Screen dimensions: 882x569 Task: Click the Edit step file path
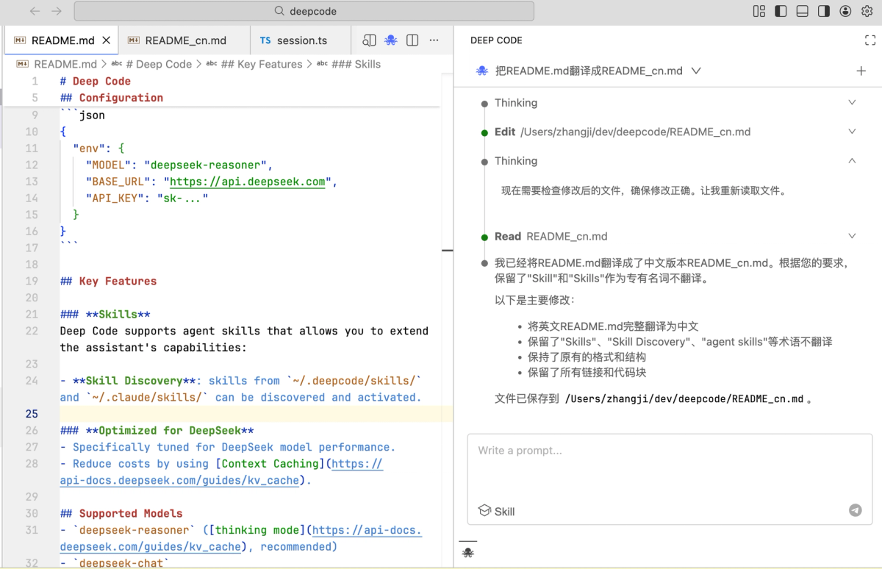pos(635,132)
